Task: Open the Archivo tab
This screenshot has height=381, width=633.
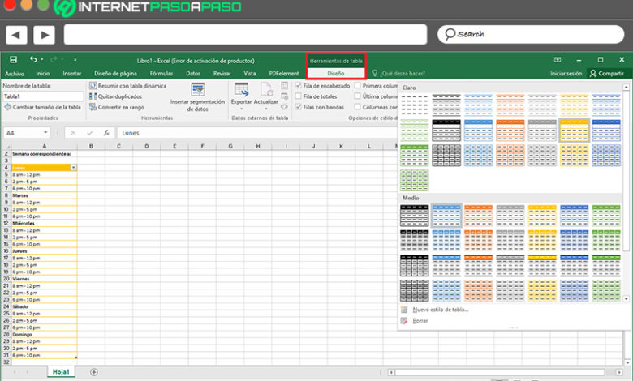Action: [x=15, y=74]
